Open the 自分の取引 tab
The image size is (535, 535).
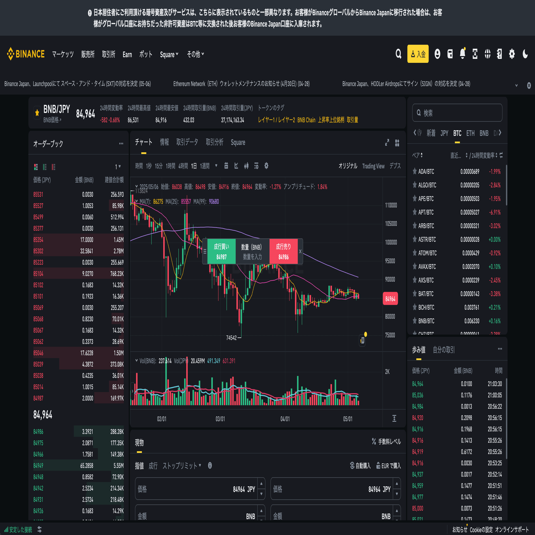(444, 350)
